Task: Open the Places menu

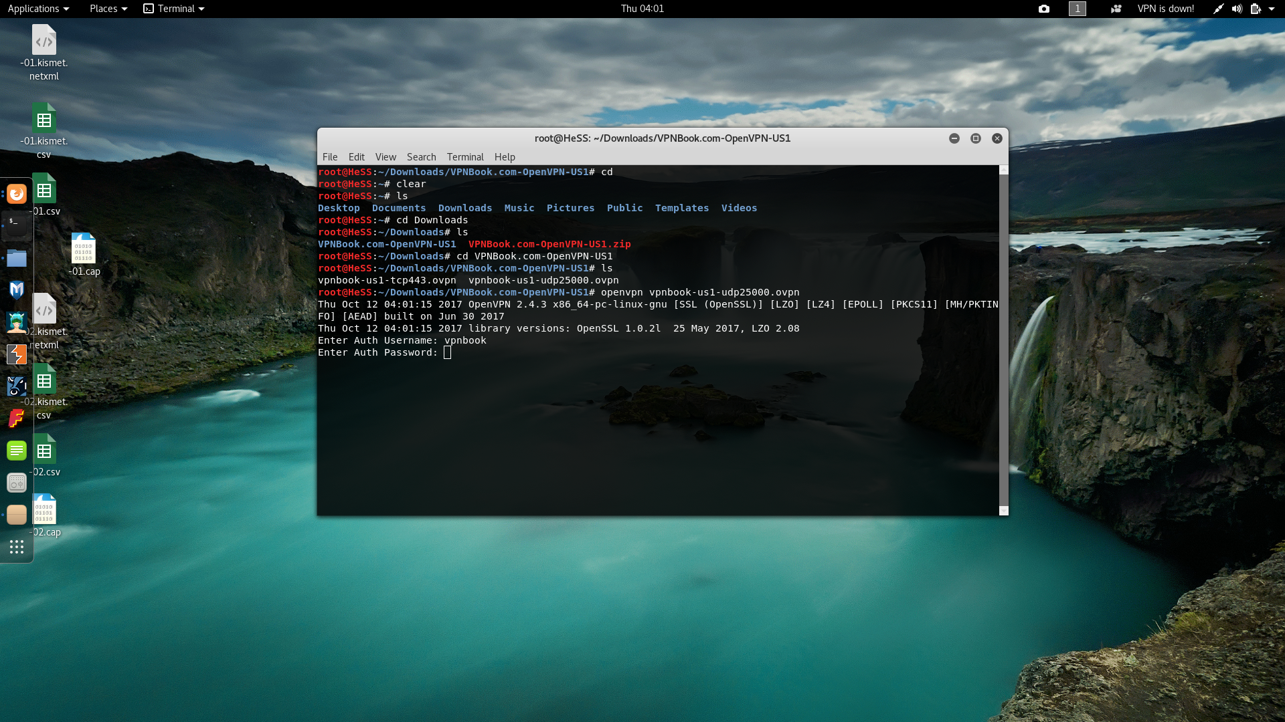Action: point(108,9)
